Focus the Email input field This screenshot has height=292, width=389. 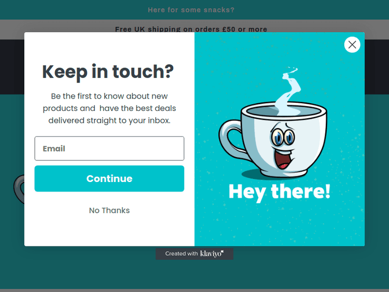coord(109,148)
